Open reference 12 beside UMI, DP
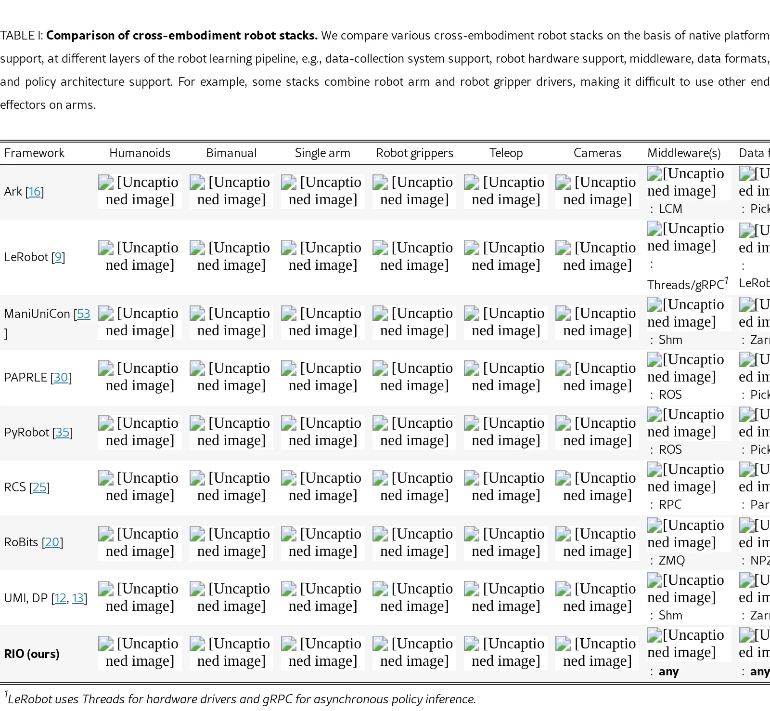This screenshot has width=770, height=711. 61,598
